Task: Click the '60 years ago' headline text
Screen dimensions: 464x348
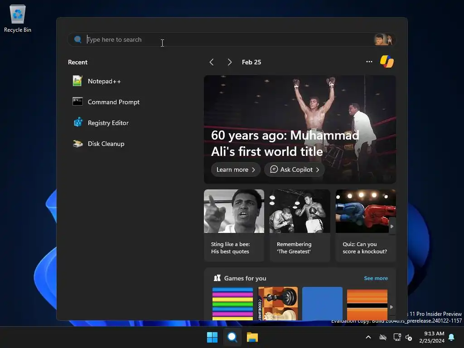Action: [x=285, y=144]
